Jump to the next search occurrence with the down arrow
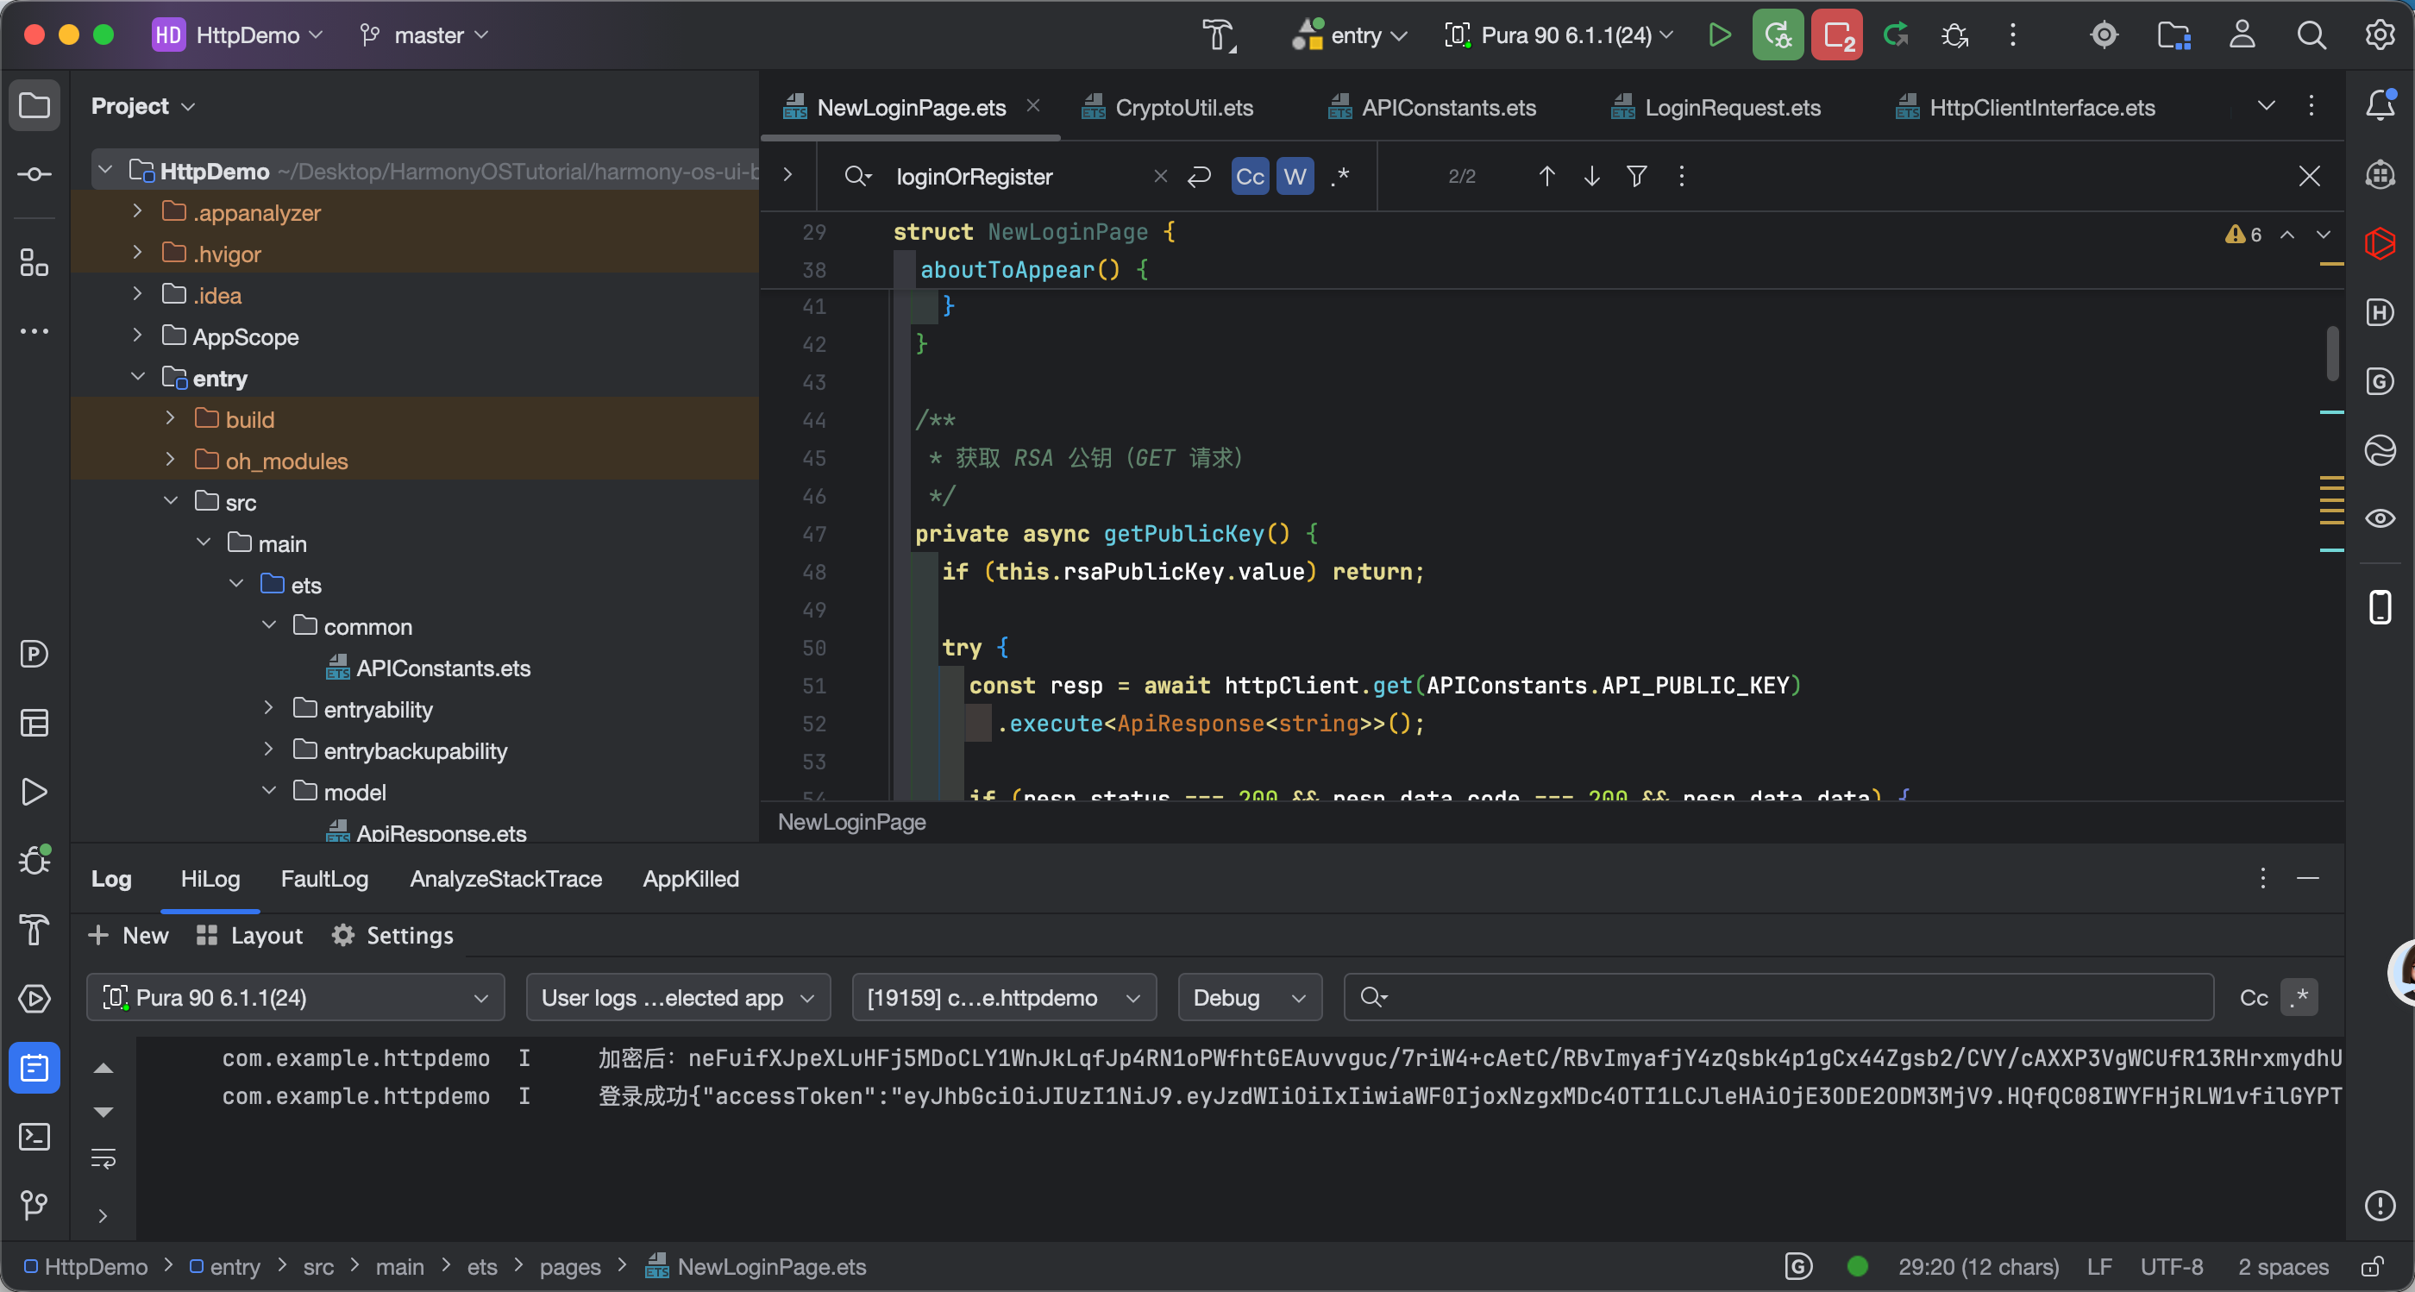The width and height of the screenshot is (2415, 1292). 1592,176
